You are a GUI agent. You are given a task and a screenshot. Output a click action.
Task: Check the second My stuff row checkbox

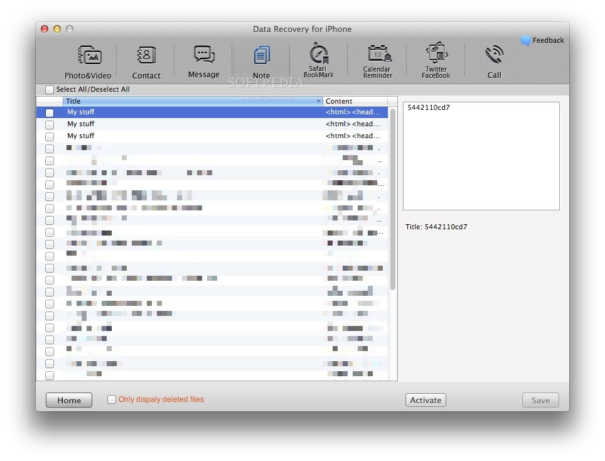(50, 125)
